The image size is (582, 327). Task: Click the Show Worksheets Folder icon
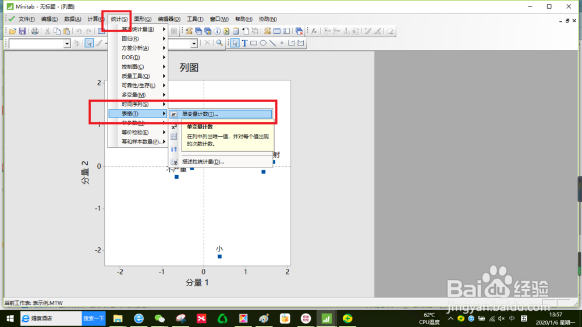tap(198, 31)
